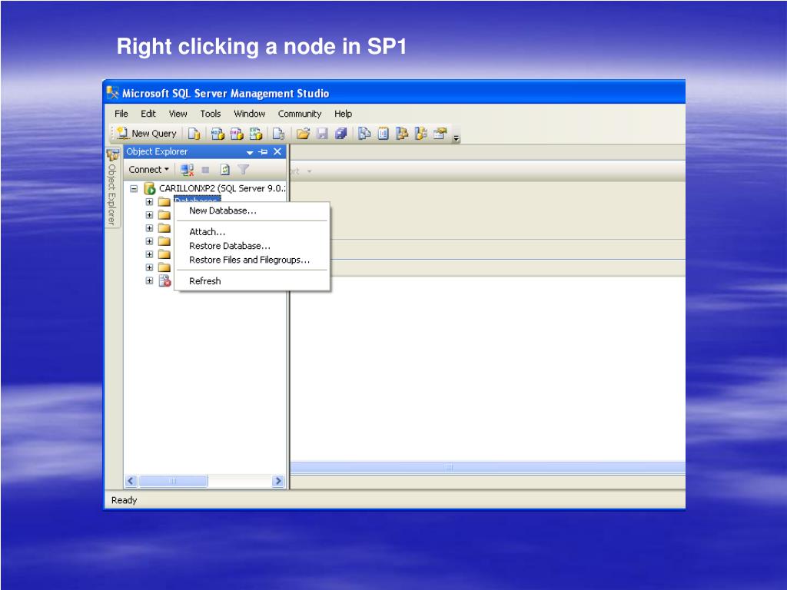Screen dimensions: 787x590
Task: Click the Refresh icon in Object Explorer toolbar
Action: coord(225,170)
